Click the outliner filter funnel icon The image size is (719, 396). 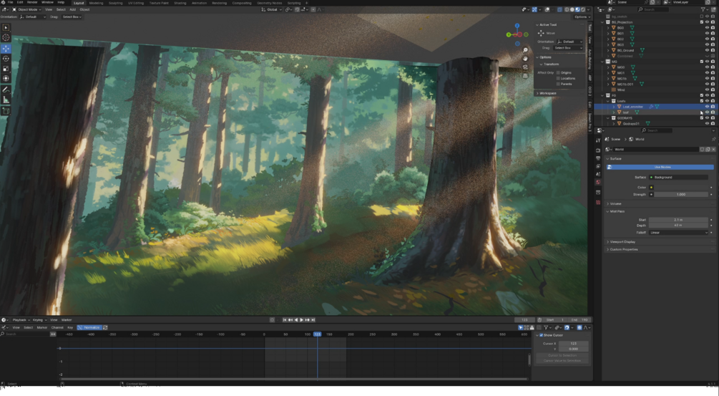(703, 9)
